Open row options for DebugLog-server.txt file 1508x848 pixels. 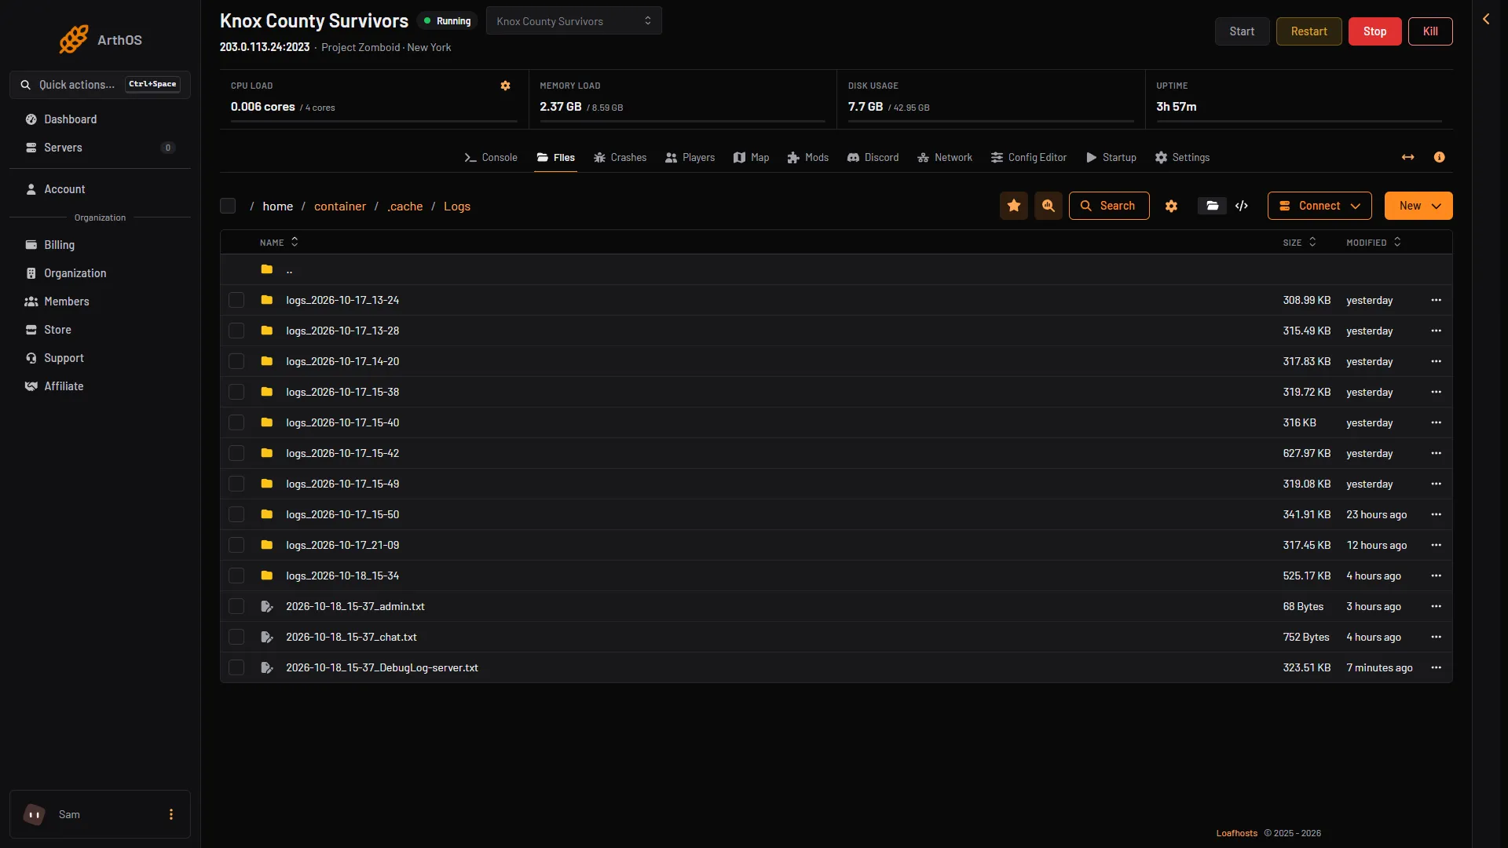click(x=1437, y=667)
